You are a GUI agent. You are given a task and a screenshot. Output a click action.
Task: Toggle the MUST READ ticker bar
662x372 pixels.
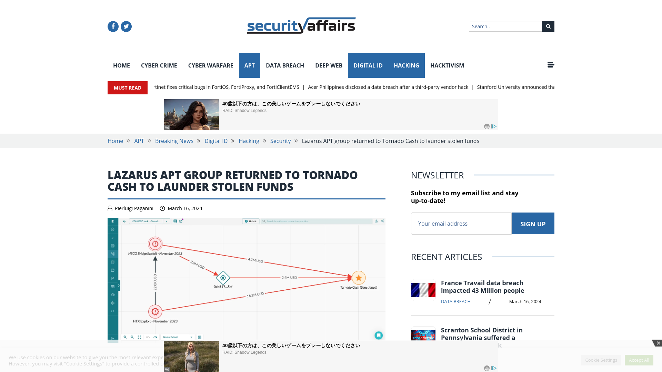click(x=127, y=88)
